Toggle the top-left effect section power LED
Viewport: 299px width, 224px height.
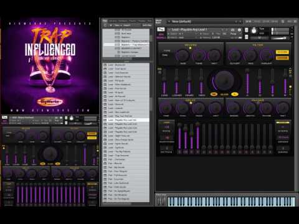pos(190,48)
